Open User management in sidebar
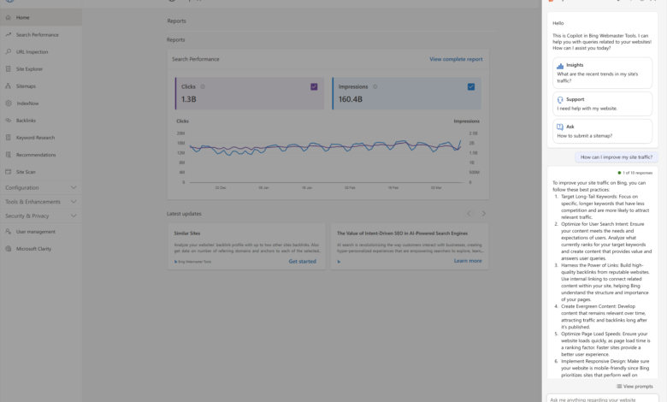 coord(41,232)
